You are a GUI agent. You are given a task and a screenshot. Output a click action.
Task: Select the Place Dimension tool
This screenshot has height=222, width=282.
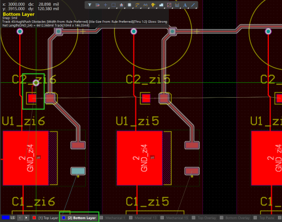tap(177, 5)
